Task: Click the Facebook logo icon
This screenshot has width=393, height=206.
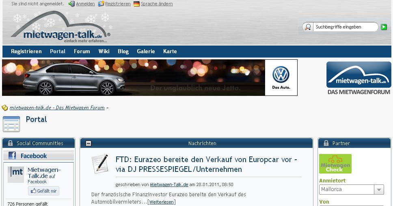Action: pos(12,156)
